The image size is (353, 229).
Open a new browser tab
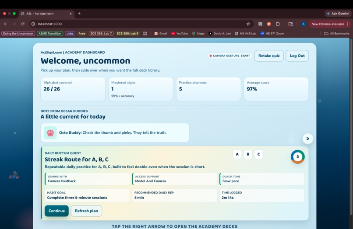pos(79,14)
